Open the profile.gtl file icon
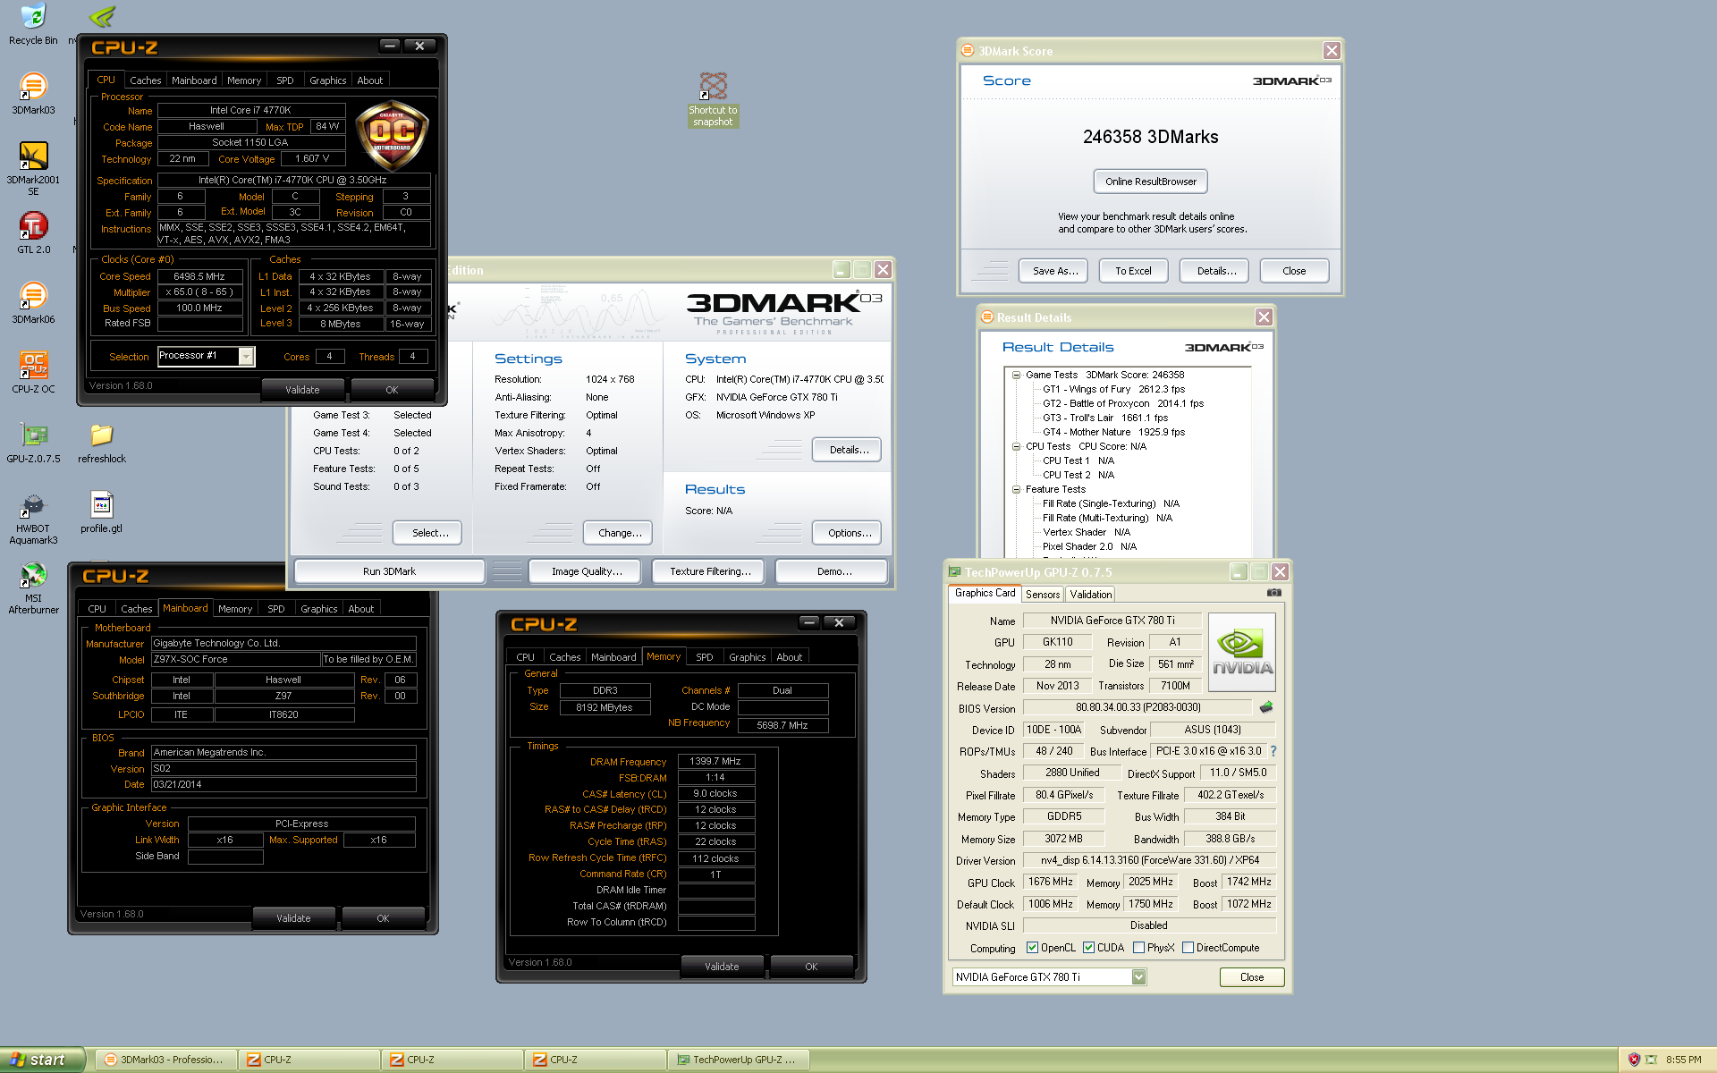The image size is (1717, 1073). [102, 512]
